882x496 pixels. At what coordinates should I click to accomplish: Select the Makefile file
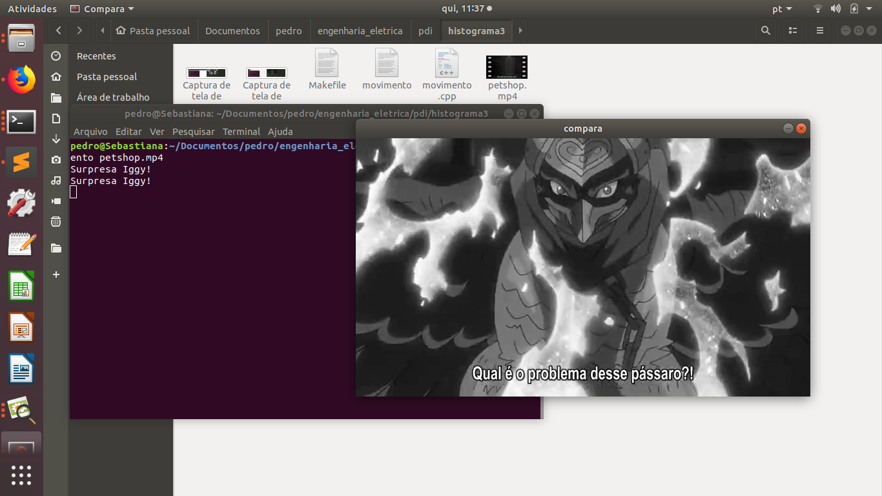coord(327,70)
